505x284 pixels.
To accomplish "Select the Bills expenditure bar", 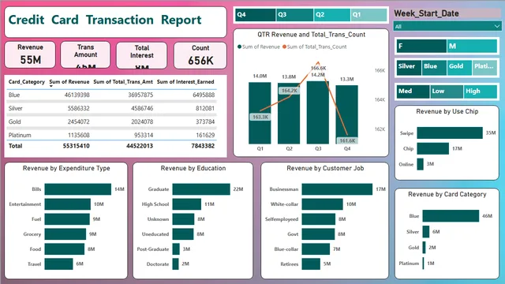I will pyautogui.click(x=77, y=189).
